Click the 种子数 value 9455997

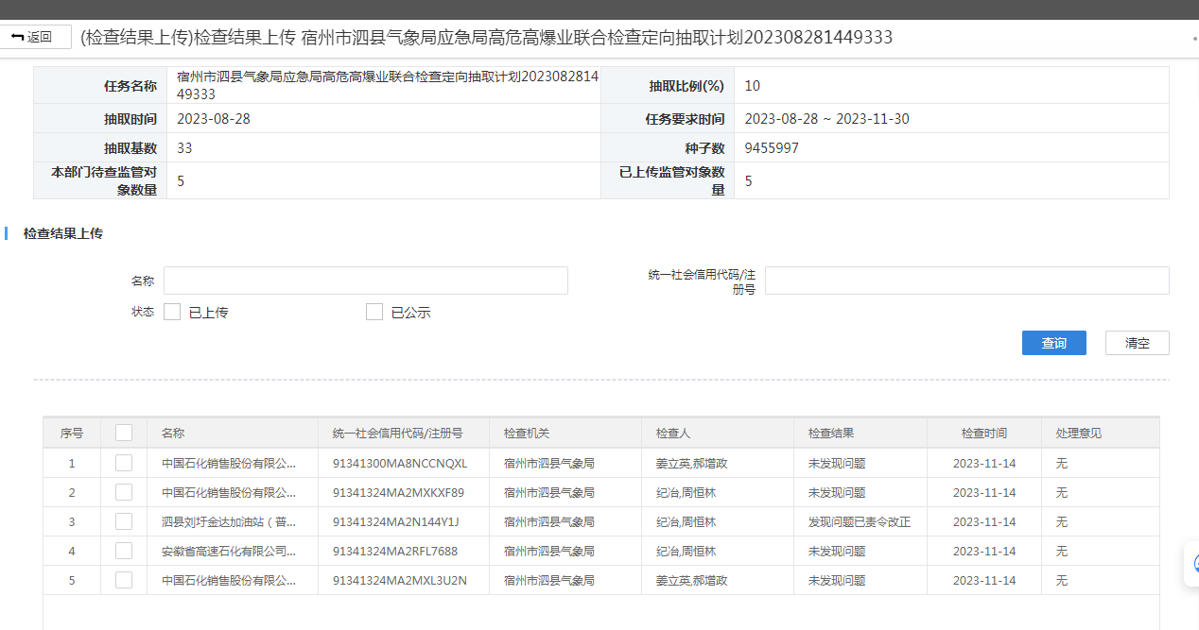(x=772, y=148)
